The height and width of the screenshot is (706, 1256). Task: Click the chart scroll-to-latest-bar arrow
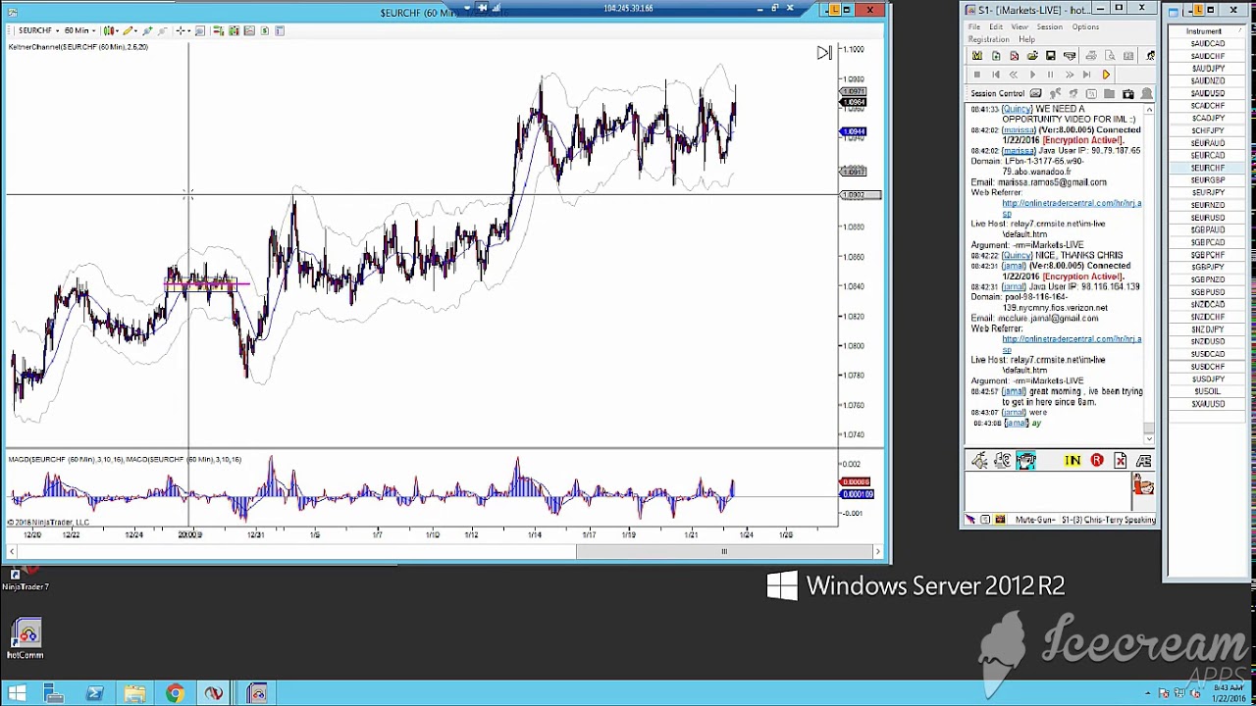823,53
